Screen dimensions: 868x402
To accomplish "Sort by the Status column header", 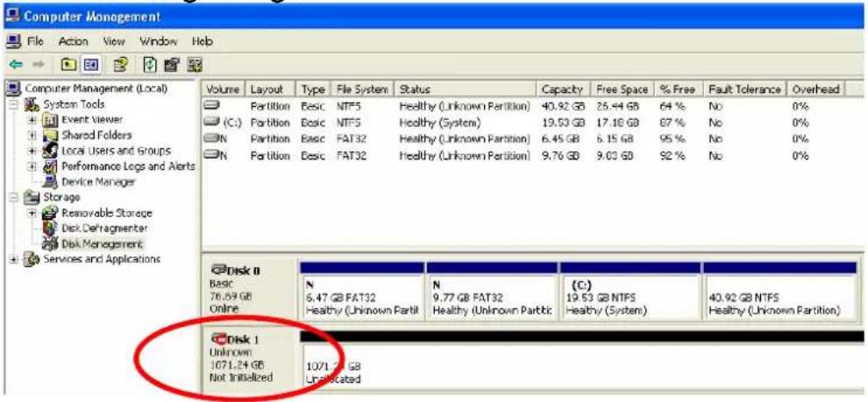I will (x=465, y=89).
